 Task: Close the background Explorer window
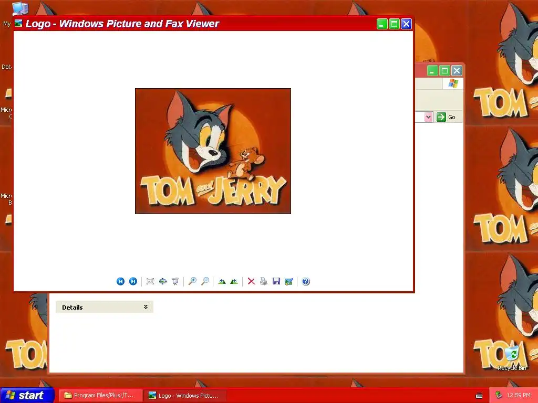pyautogui.click(x=457, y=71)
